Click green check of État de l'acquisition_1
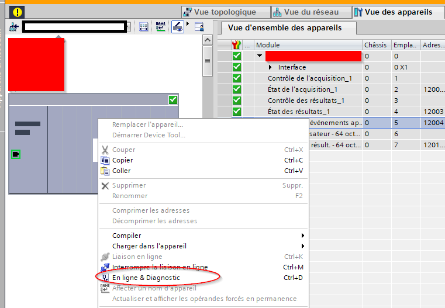Image resolution: width=445 pixels, height=308 pixels. click(x=237, y=89)
